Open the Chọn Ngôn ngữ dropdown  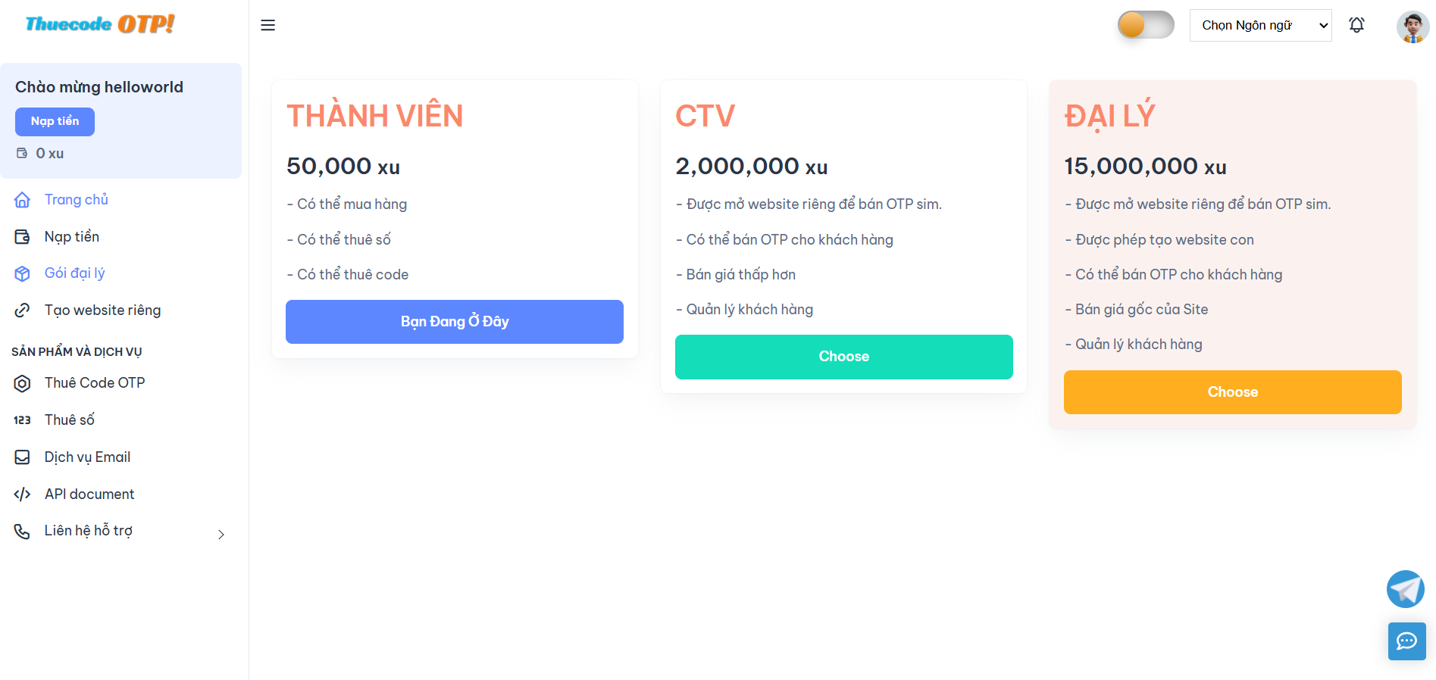[x=1260, y=25]
